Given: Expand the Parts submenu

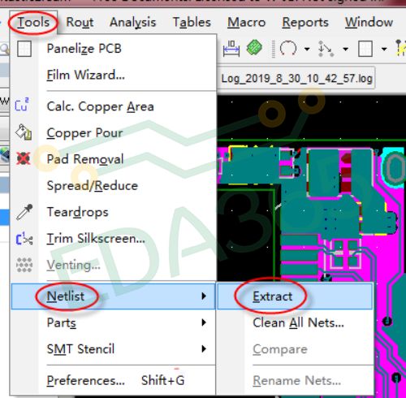Looking at the screenshot, I should point(113,322).
